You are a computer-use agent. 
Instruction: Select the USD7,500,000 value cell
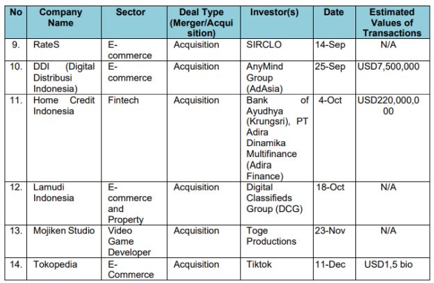(x=392, y=67)
